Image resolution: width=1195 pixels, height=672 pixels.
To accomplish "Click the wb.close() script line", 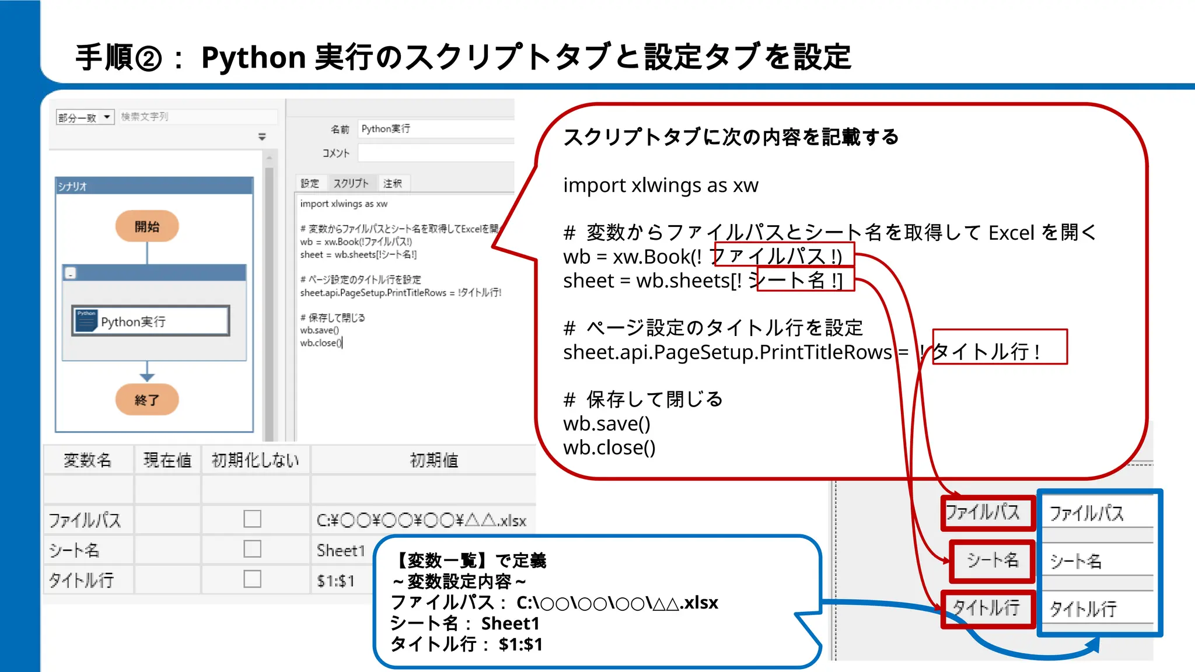I will [x=321, y=343].
